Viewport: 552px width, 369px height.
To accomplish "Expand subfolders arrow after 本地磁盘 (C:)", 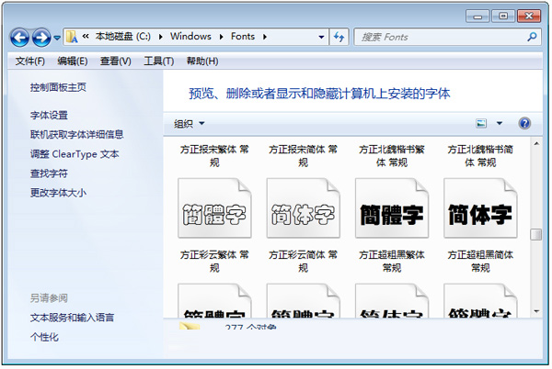I will (160, 37).
